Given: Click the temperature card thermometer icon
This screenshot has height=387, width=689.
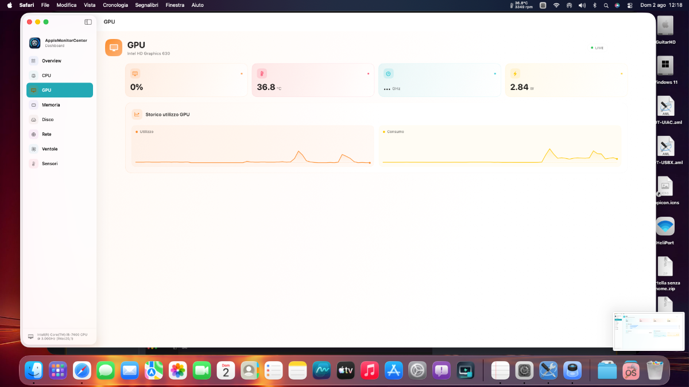Looking at the screenshot, I should (261, 73).
